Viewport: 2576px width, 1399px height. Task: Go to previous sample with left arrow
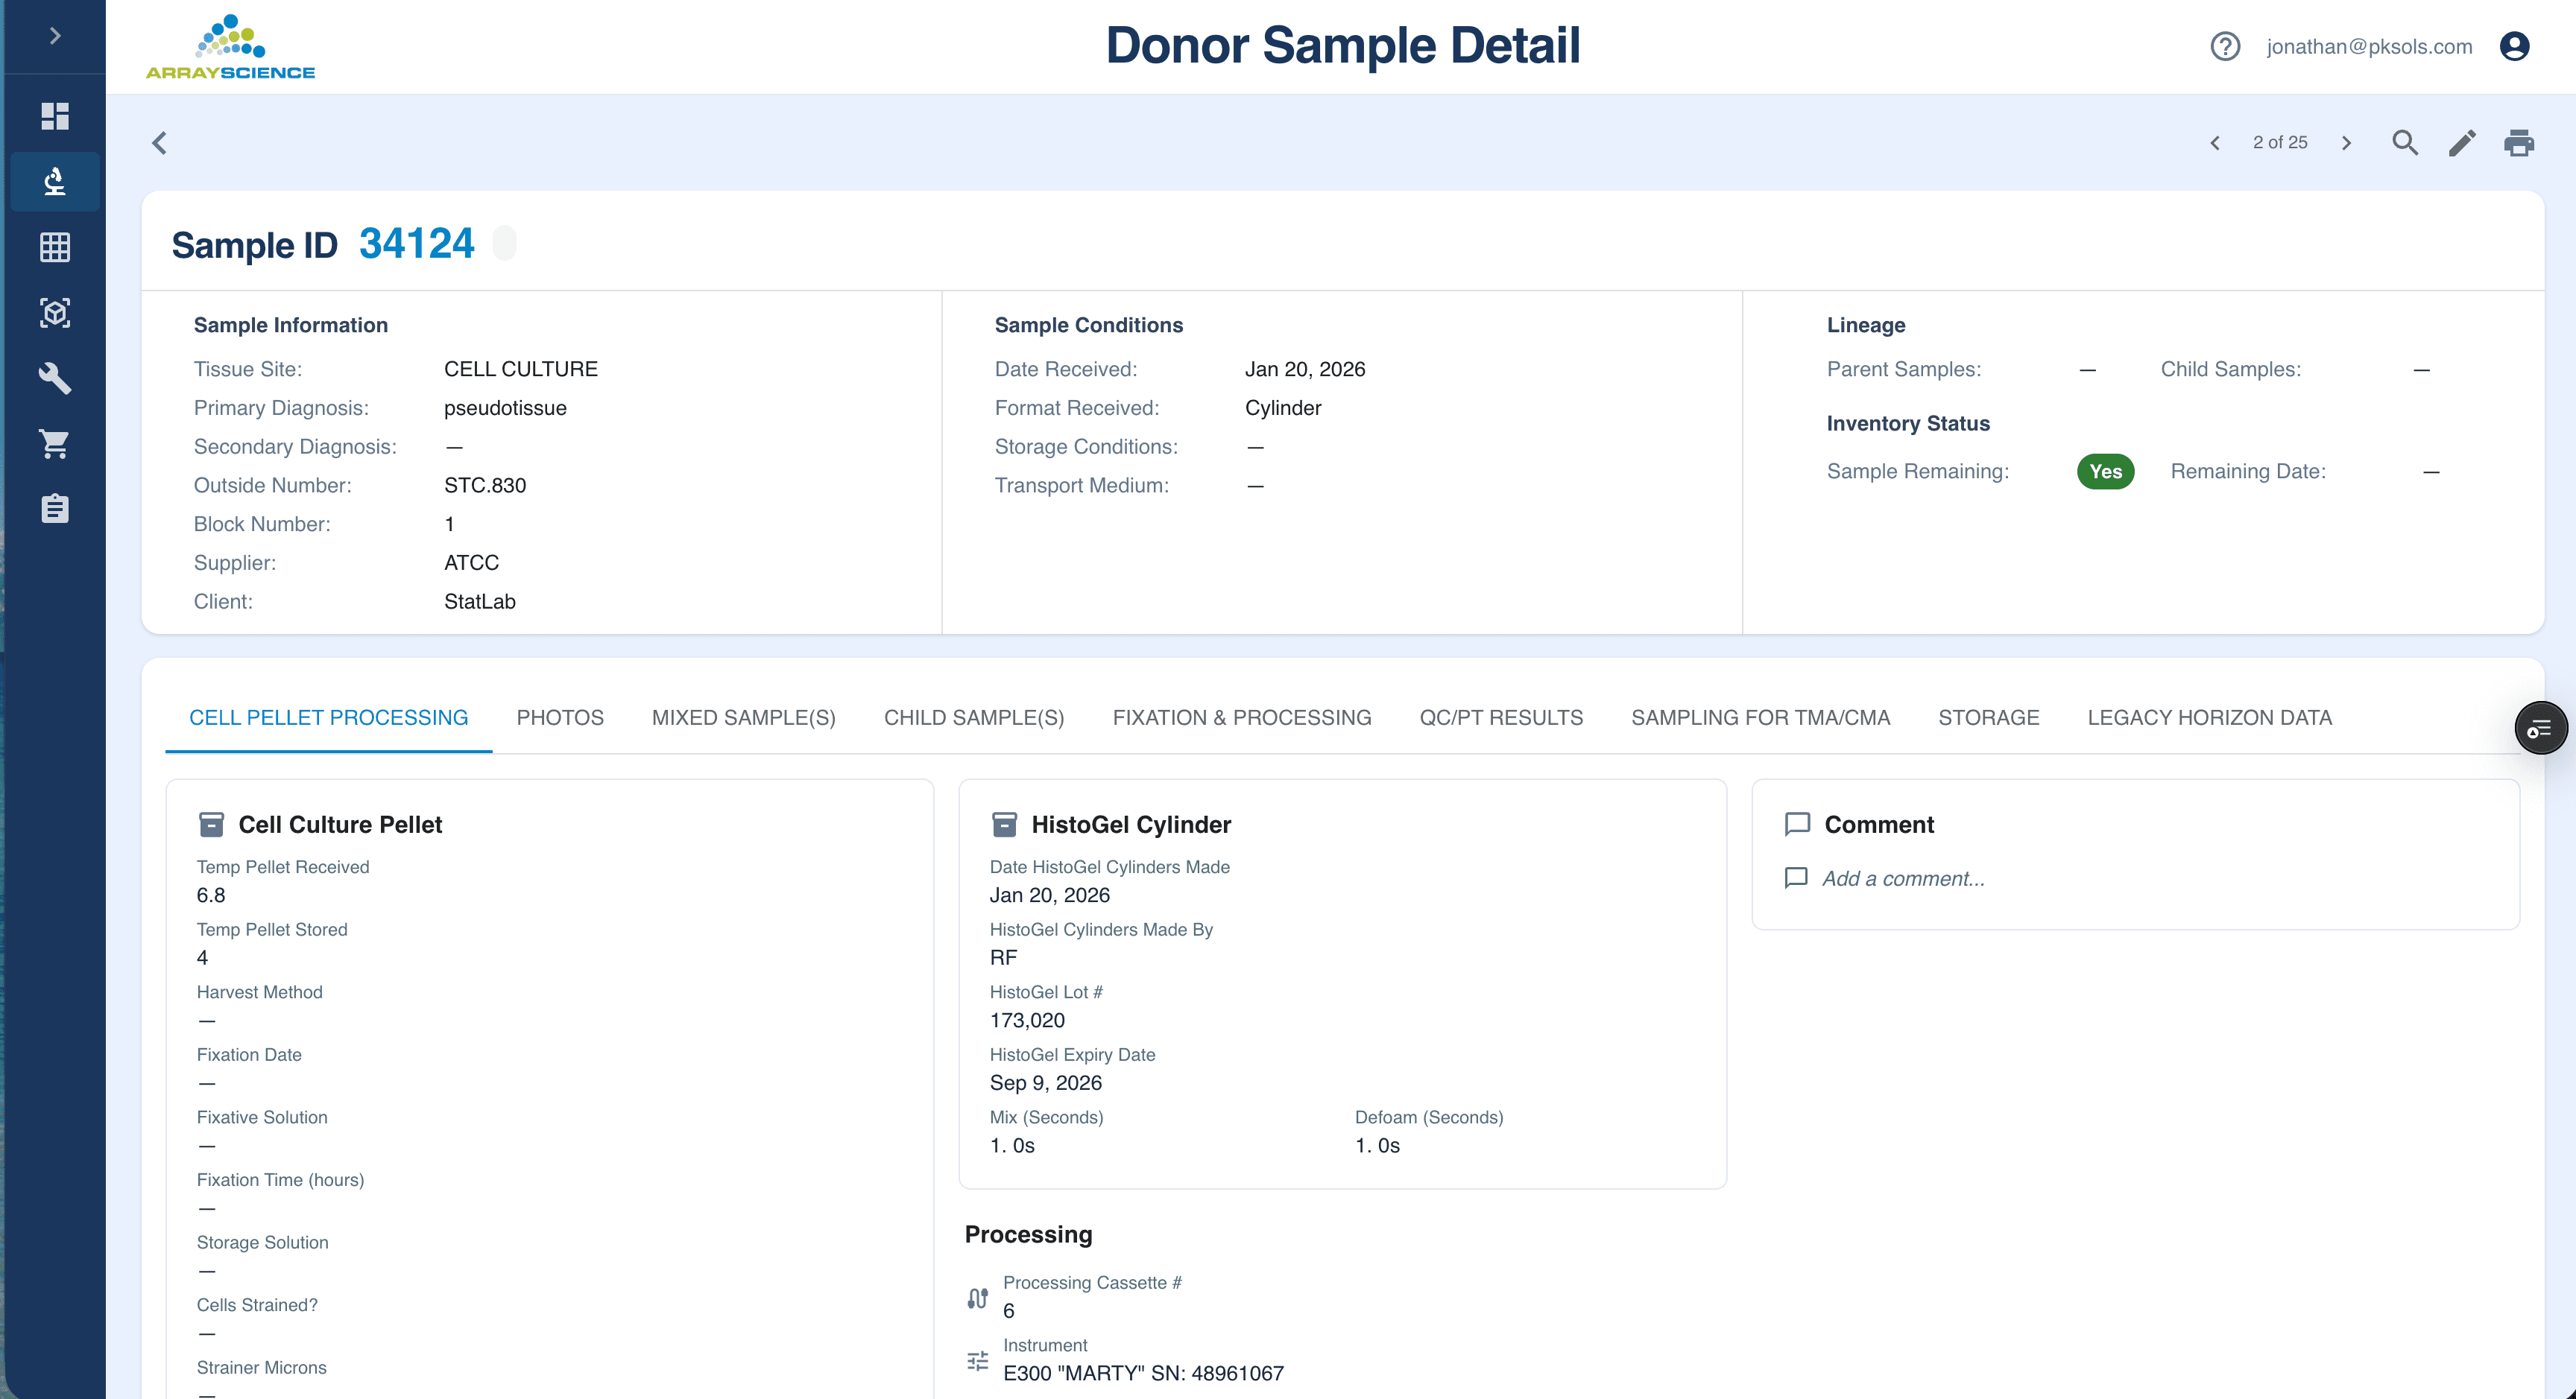2215,143
